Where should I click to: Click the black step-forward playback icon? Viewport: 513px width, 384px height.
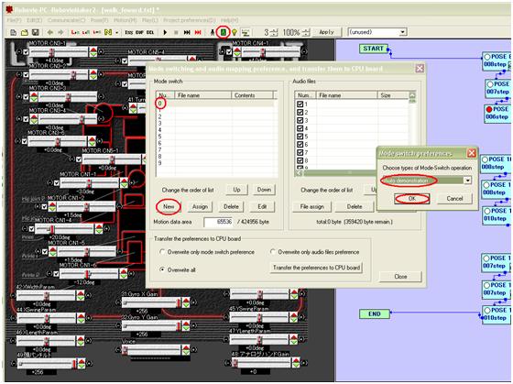click(x=187, y=32)
